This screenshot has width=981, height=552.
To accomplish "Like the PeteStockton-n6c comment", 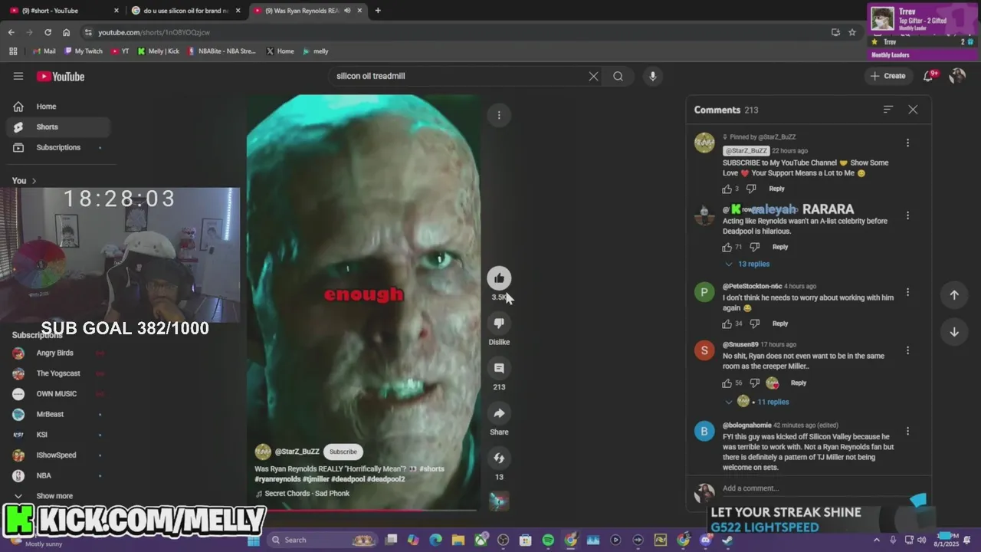I will pos(727,324).
